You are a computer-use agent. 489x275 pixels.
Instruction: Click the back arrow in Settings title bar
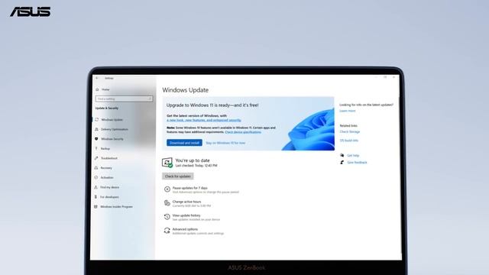[x=97, y=78]
